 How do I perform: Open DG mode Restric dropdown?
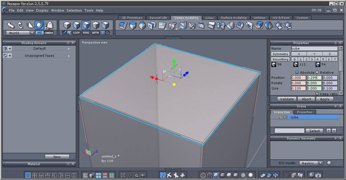pyautogui.click(x=320, y=163)
